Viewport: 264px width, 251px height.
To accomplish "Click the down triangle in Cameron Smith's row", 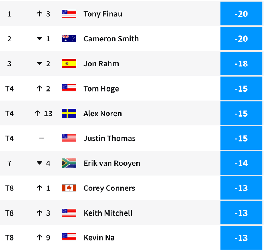I will pyautogui.click(x=39, y=39).
